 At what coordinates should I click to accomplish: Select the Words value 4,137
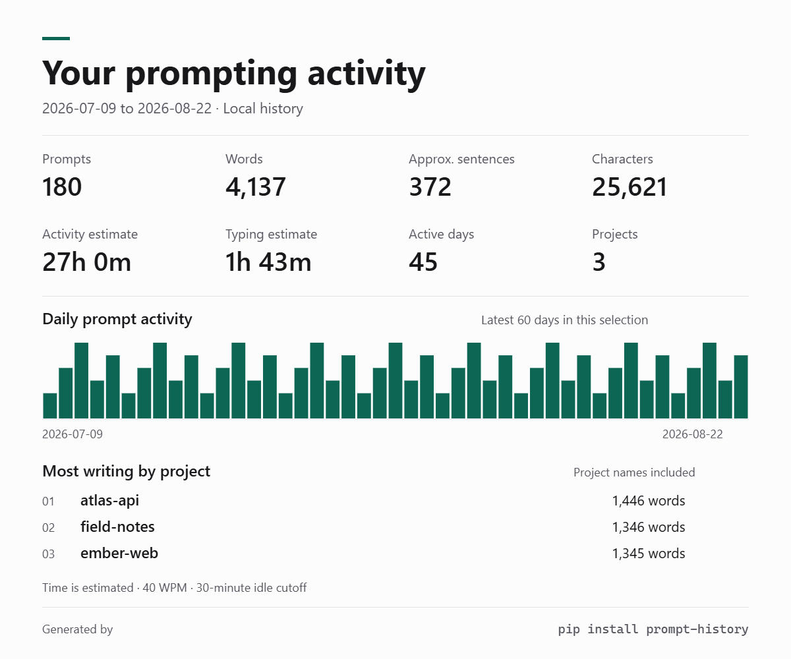(x=256, y=187)
